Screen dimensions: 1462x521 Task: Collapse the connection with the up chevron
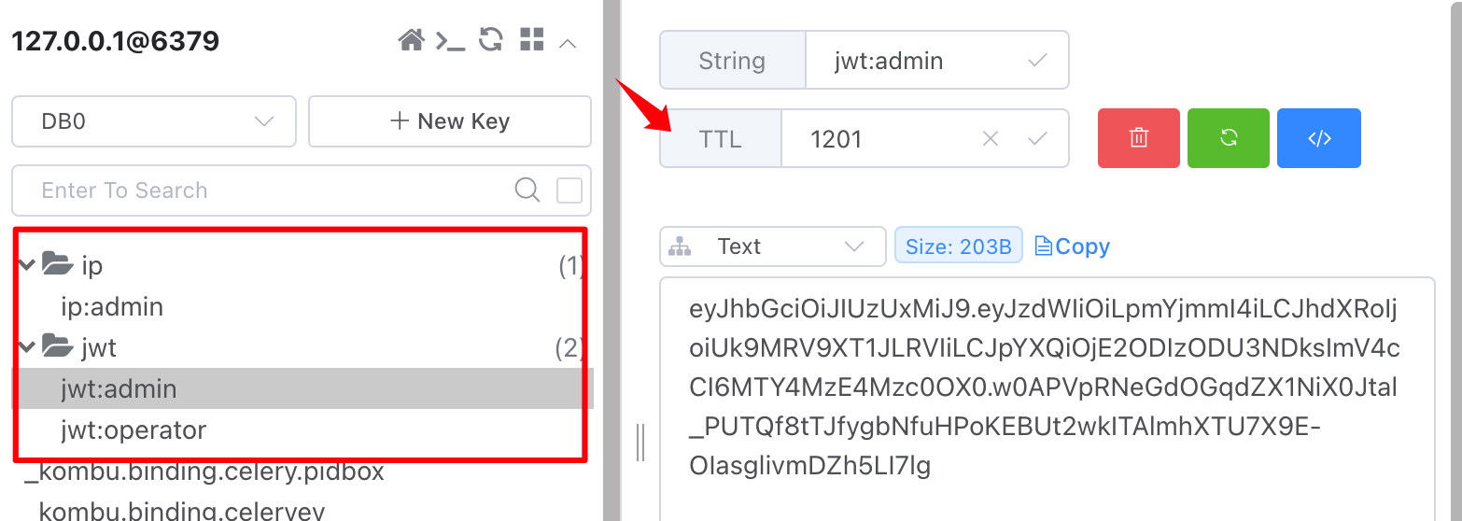click(x=568, y=42)
